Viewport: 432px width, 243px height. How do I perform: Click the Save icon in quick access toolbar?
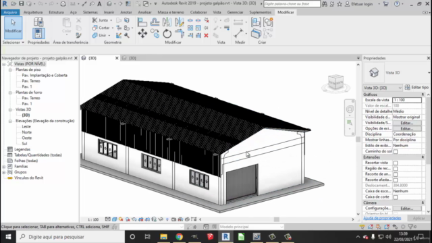pyautogui.click(x=21, y=4)
